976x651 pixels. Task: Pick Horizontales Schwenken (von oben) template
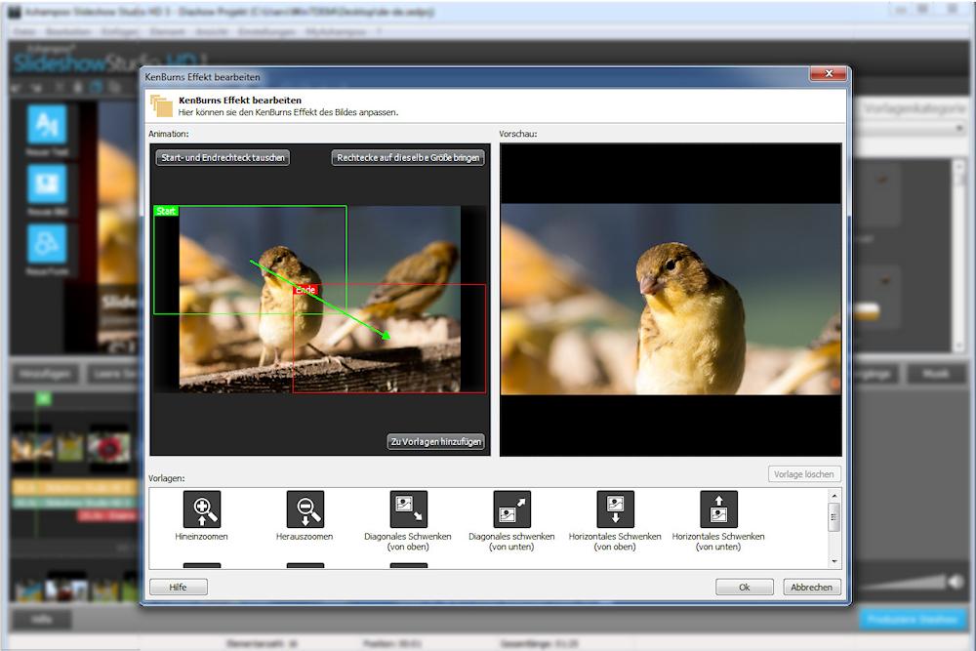click(x=615, y=509)
